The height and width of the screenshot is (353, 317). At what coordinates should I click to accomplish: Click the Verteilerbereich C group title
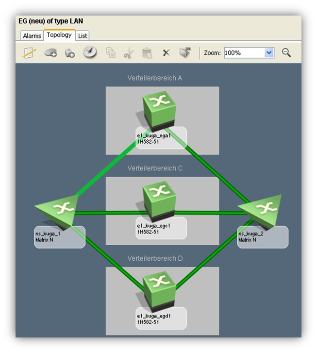pyautogui.click(x=155, y=168)
